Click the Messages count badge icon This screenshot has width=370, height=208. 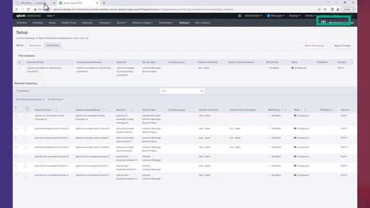click(x=268, y=16)
